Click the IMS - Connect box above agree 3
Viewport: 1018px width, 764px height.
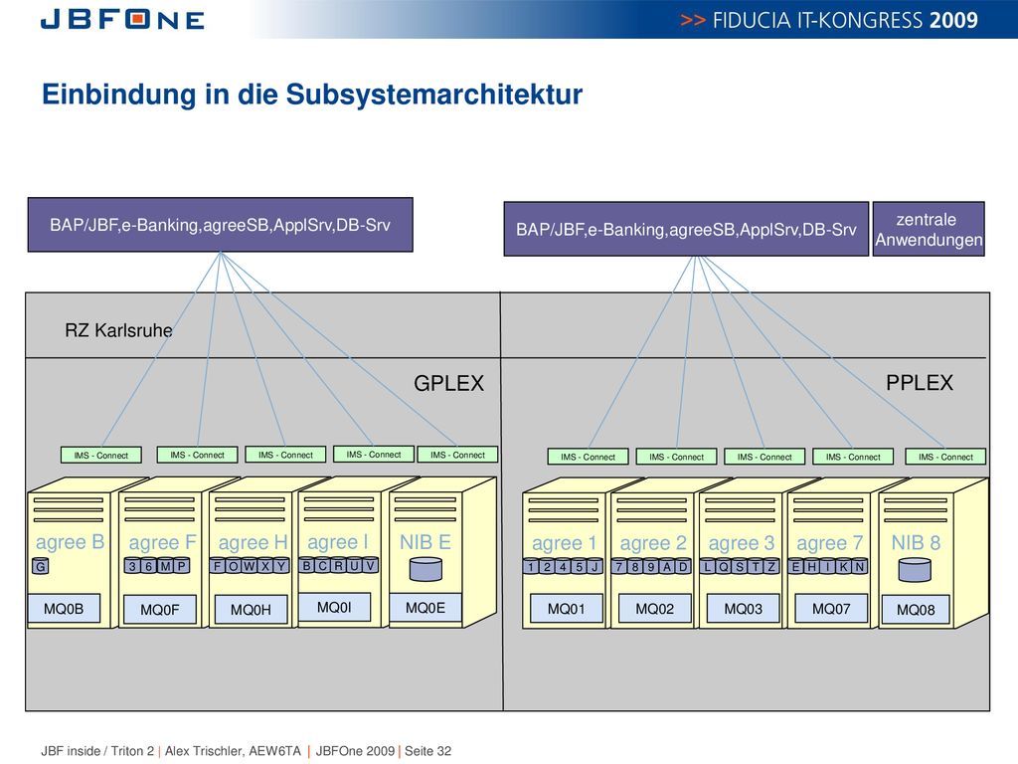[x=764, y=457]
